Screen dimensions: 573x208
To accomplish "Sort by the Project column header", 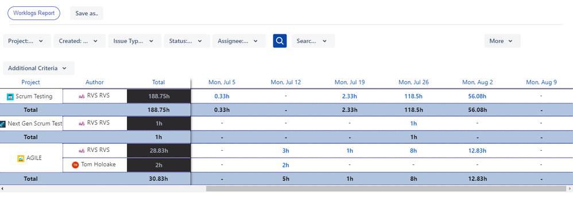I will (30, 82).
